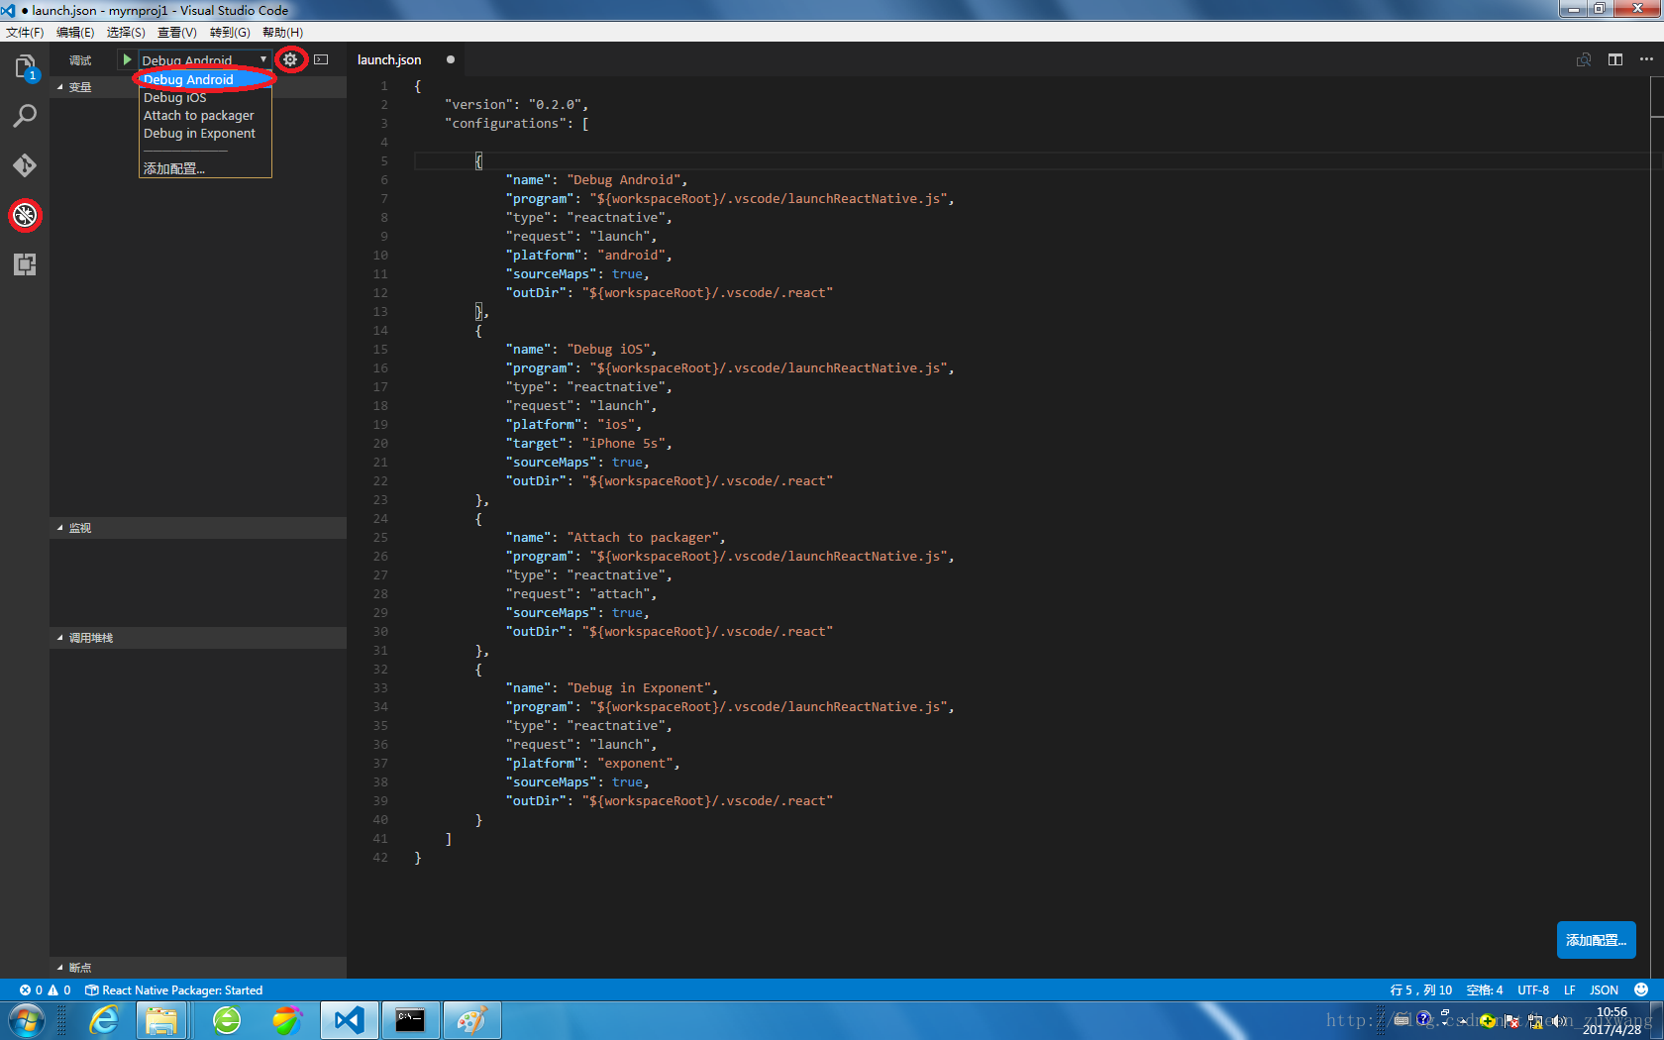Expand the 断点 (Breakpoints) section
Viewport: 1664px width, 1040px height.
(198, 968)
